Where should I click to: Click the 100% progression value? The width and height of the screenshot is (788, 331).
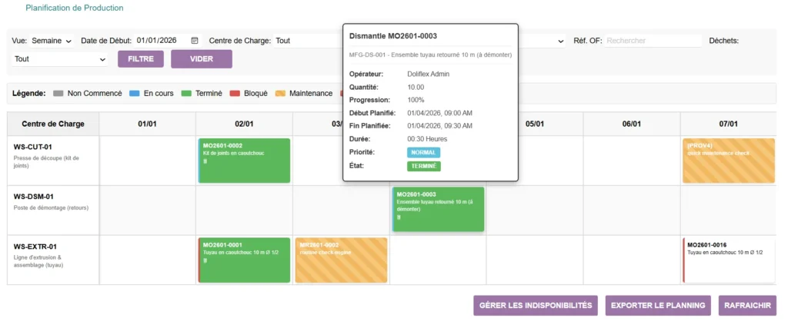point(416,100)
